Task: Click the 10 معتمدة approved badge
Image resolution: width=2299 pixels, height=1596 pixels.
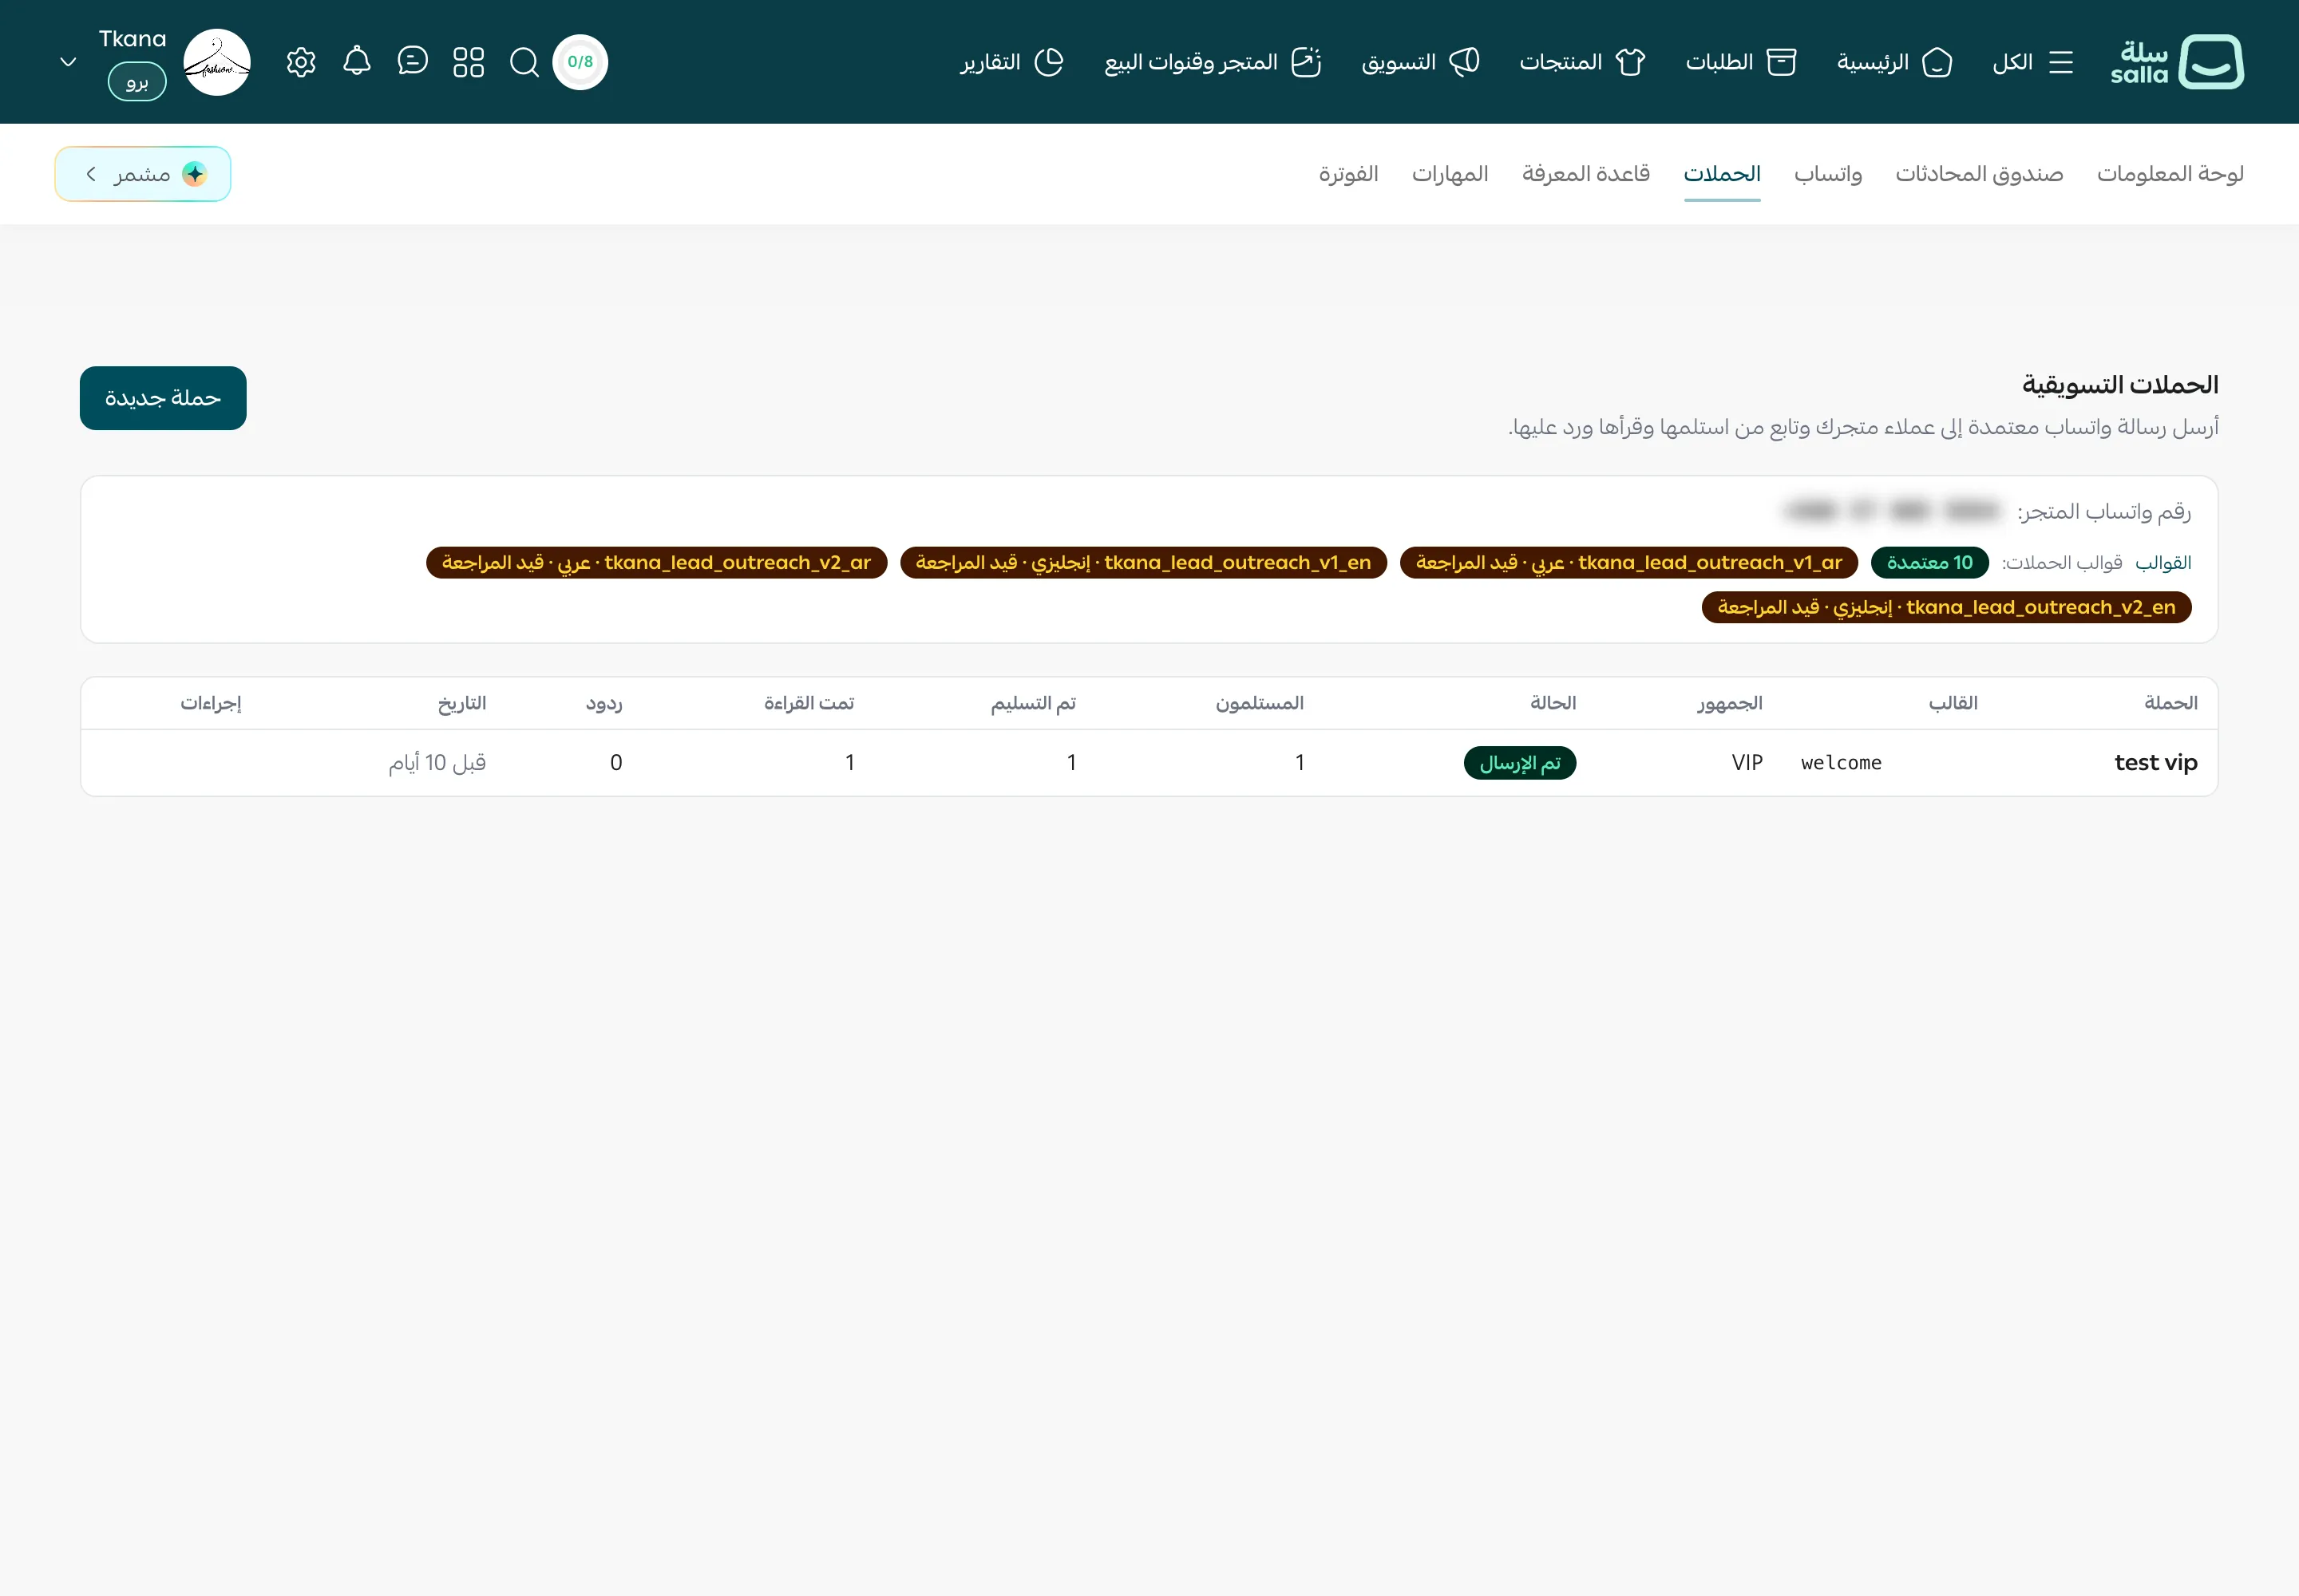Action: coord(1930,563)
